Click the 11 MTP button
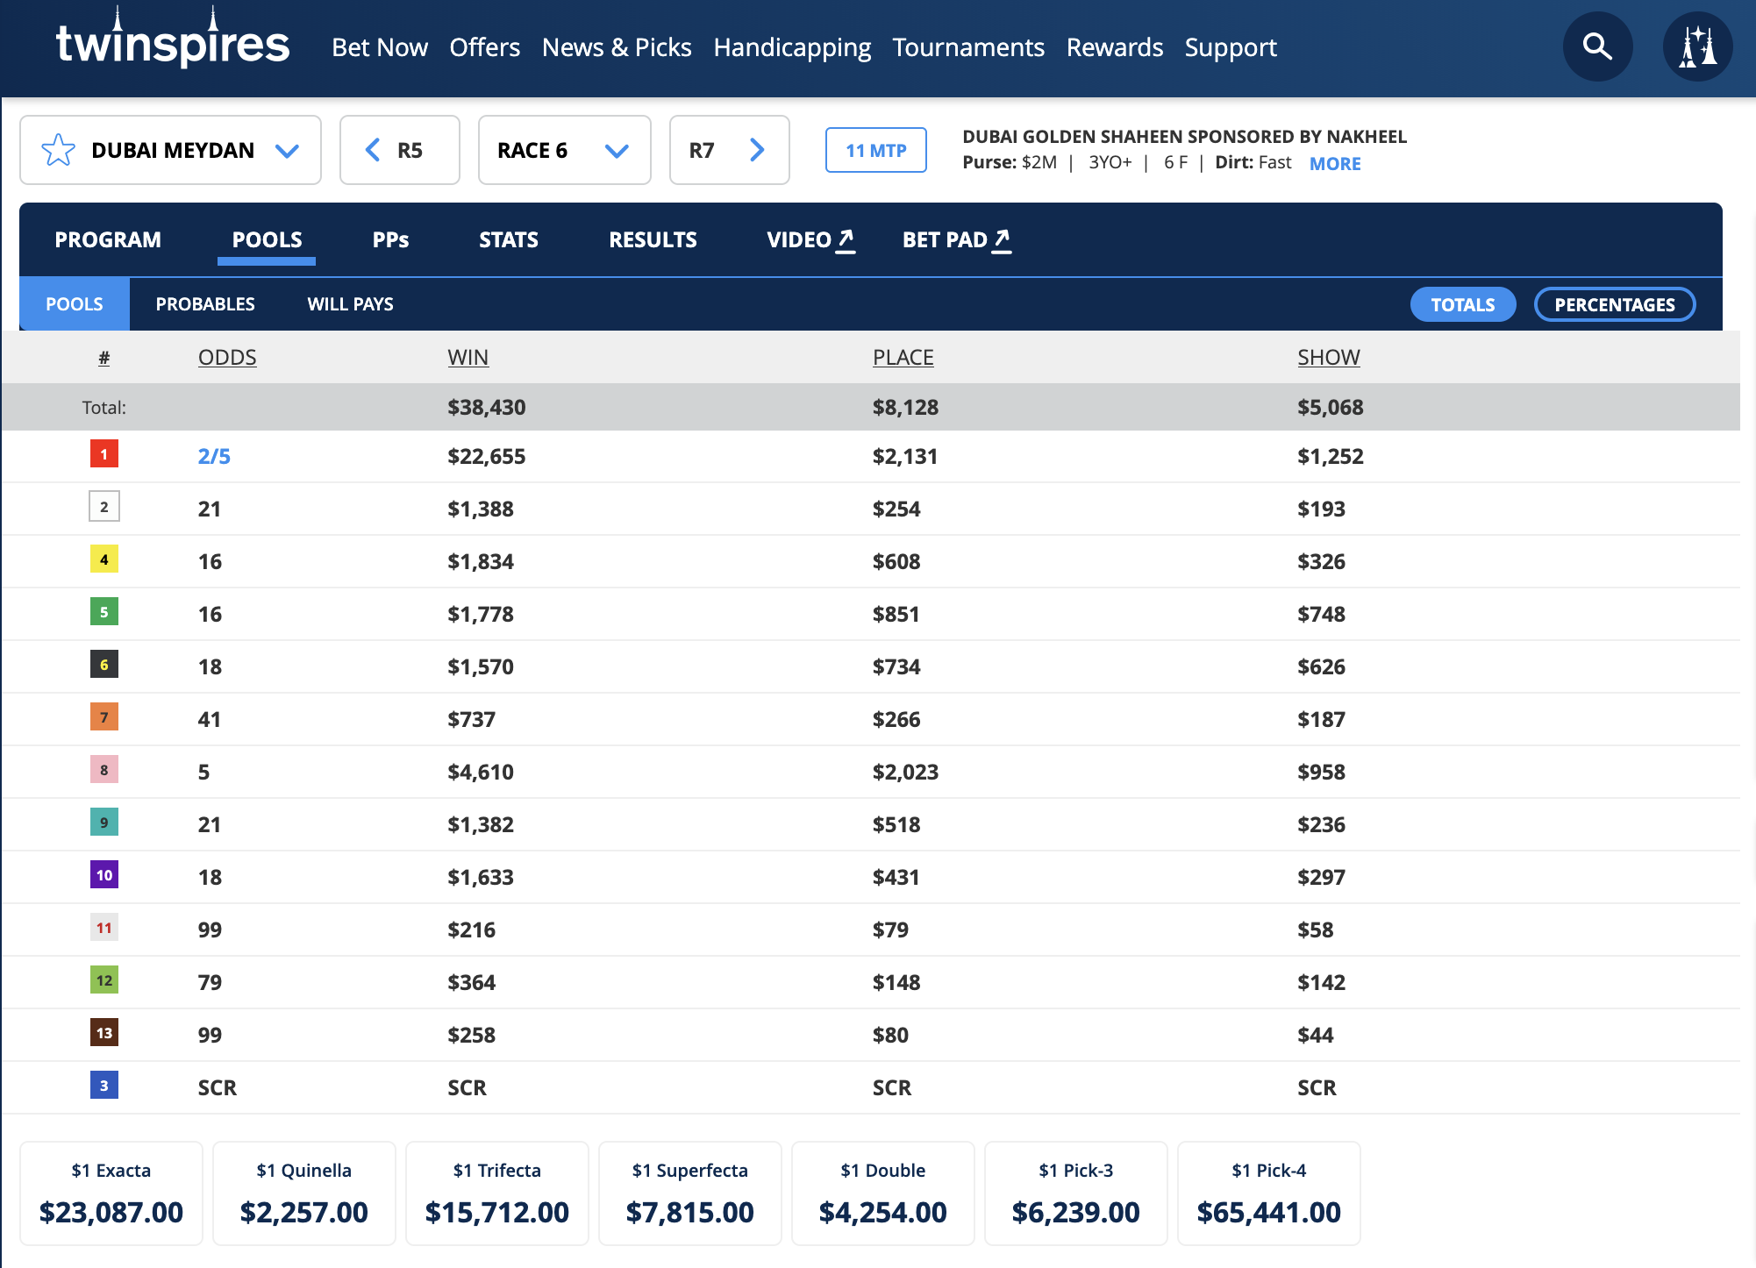This screenshot has height=1268, width=1756. coord(875,150)
